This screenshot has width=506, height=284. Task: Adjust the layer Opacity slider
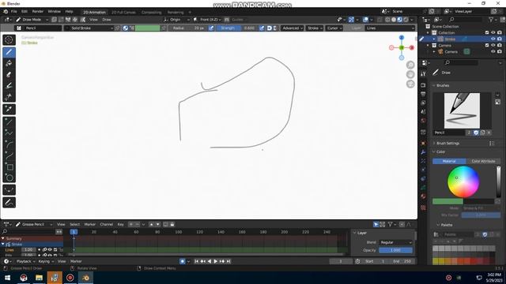tap(395, 250)
